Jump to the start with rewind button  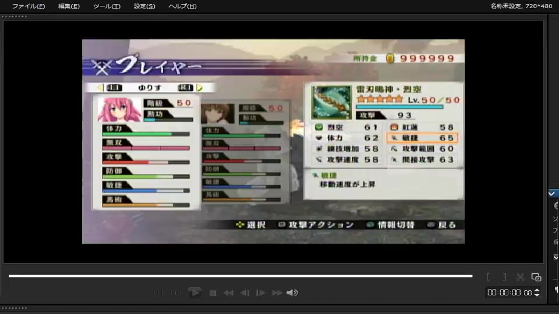tap(228, 292)
